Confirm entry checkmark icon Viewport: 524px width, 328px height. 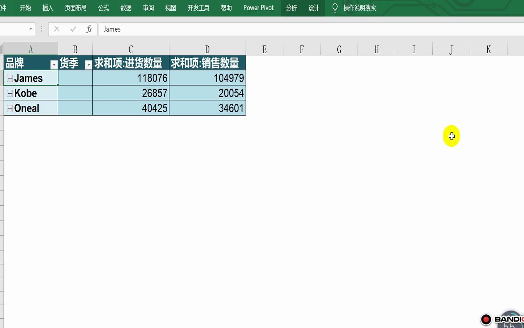tap(73, 29)
